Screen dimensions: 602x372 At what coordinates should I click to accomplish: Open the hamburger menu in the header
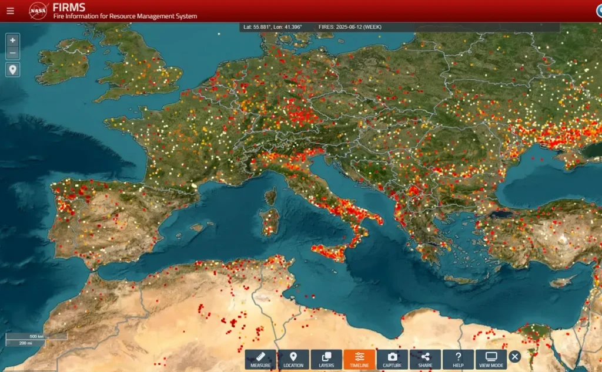tap(10, 11)
